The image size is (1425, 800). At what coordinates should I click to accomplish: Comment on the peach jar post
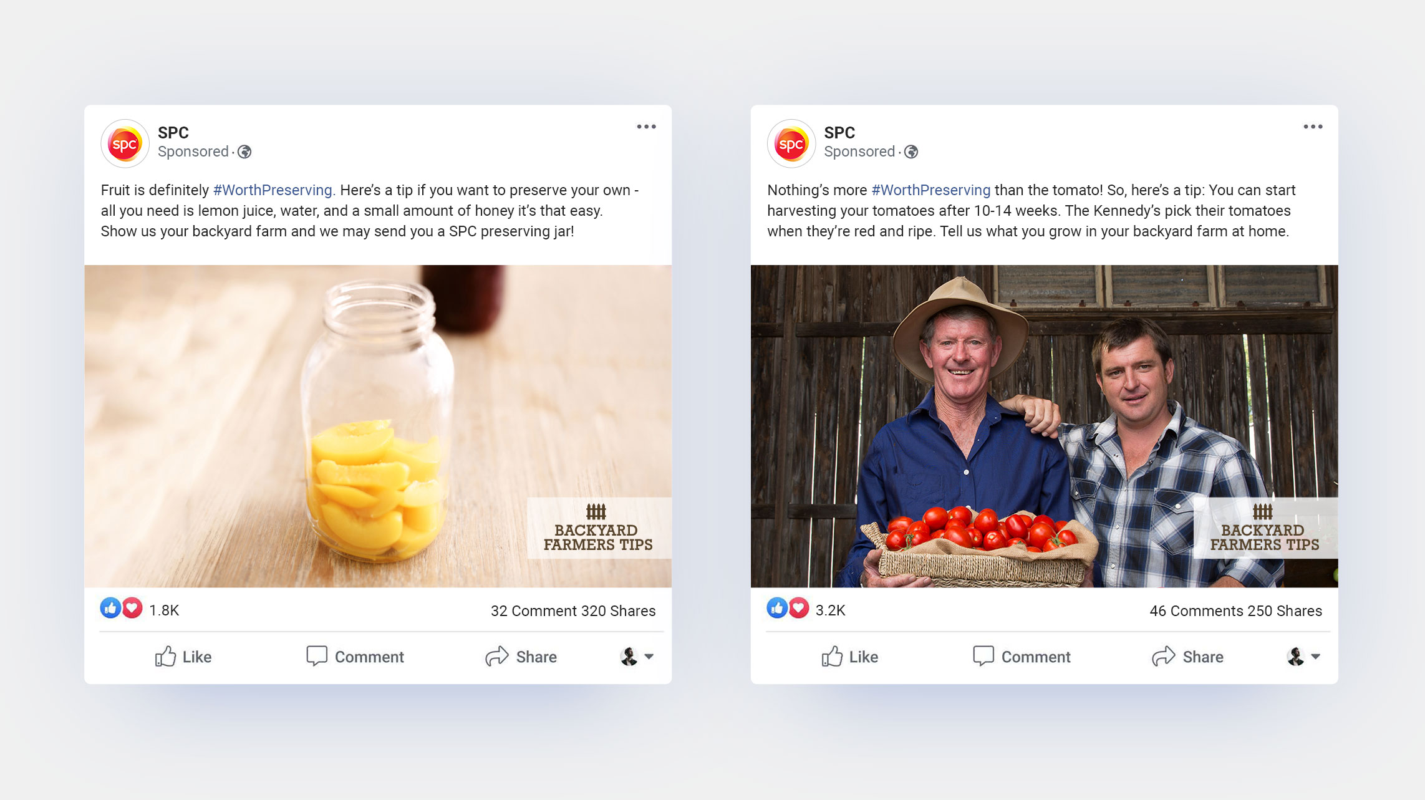(355, 657)
